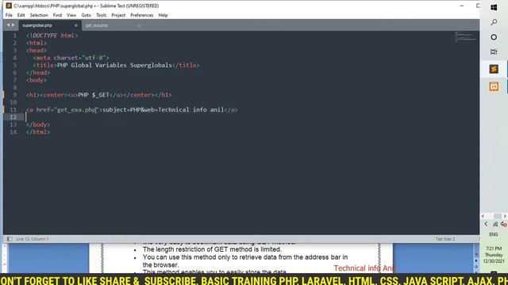The width and height of the screenshot is (508, 285).
Task: Open the XAMPP taskbar icon
Action: [x=494, y=86]
